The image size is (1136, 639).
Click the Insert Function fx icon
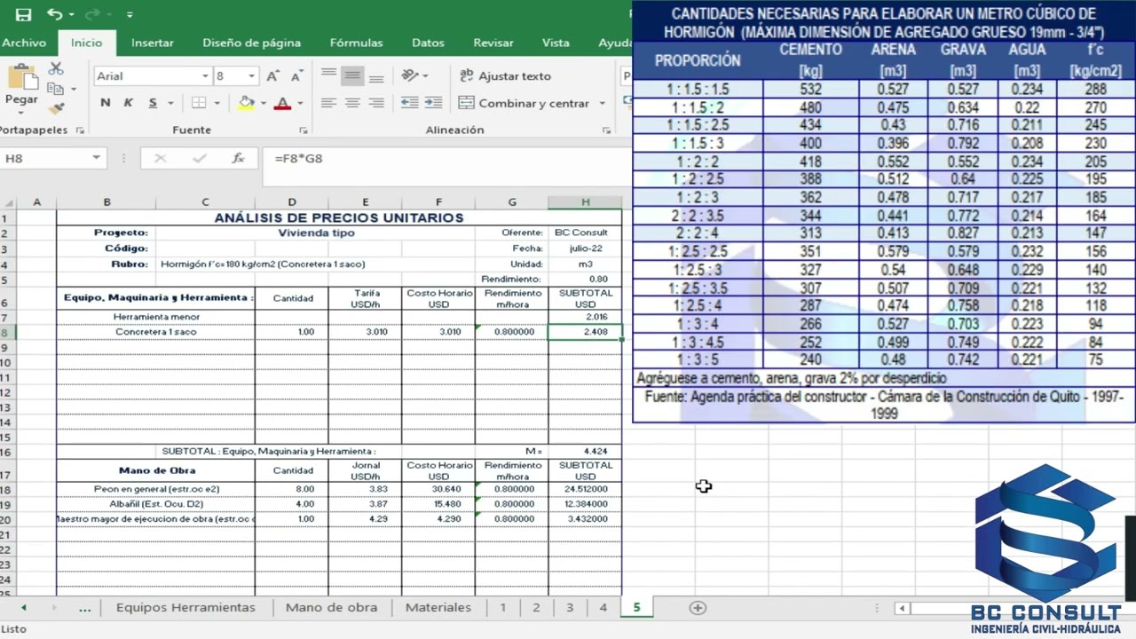(238, 158)
